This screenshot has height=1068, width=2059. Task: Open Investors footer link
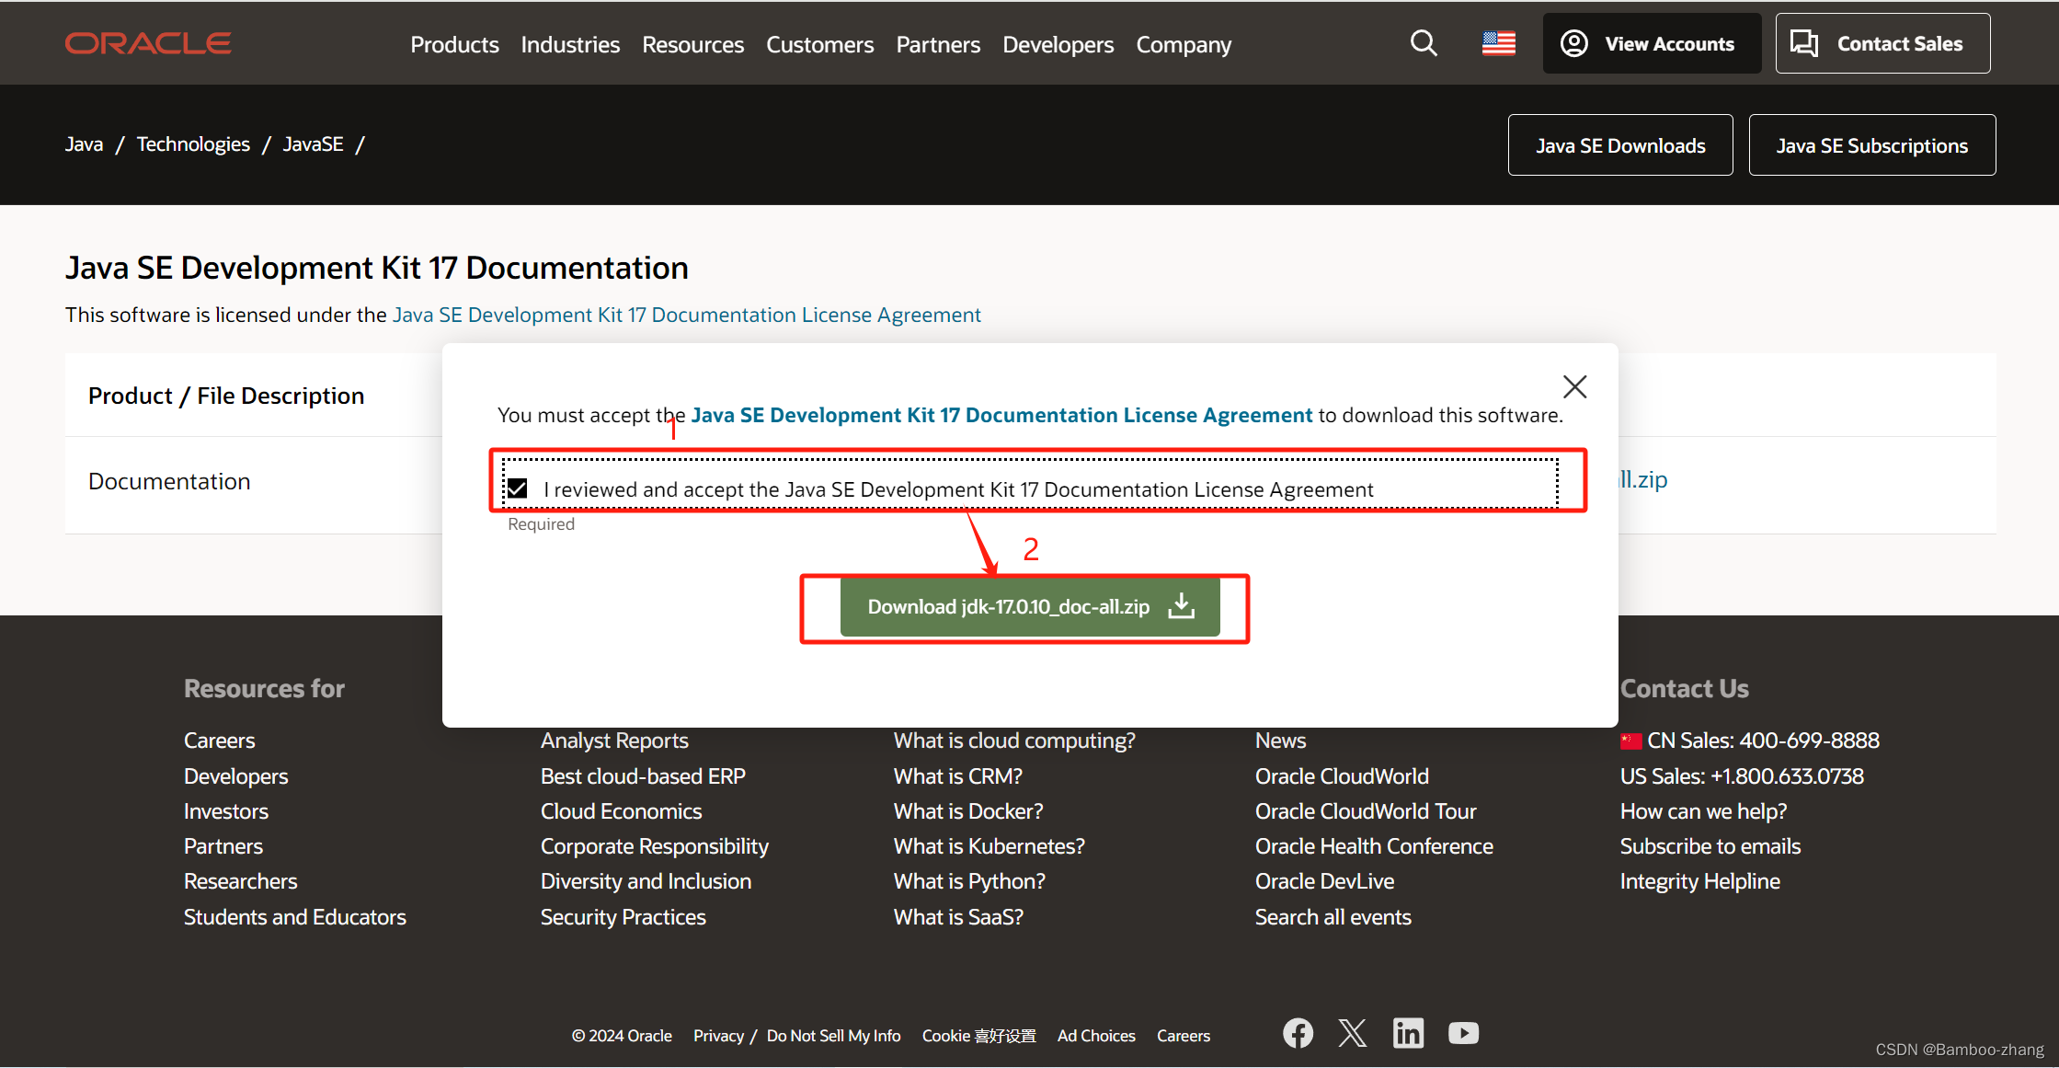tap(226, 811)
